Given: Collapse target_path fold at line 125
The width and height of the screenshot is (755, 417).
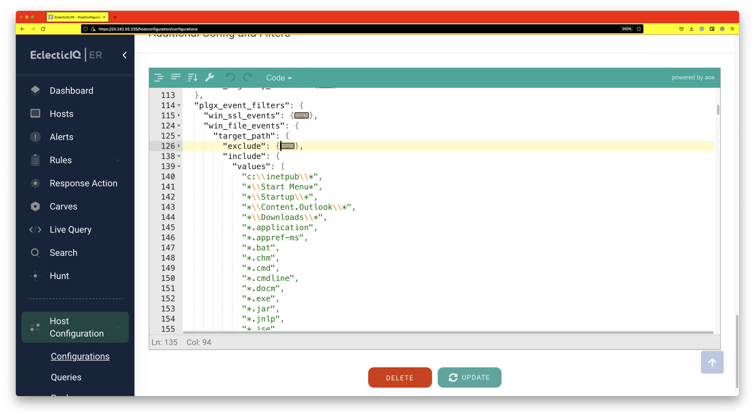Looking at the screenshot, I should point(179,136).
